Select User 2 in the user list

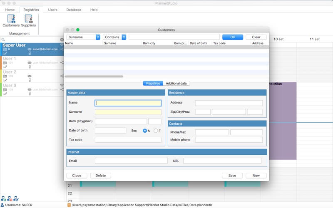32,76
